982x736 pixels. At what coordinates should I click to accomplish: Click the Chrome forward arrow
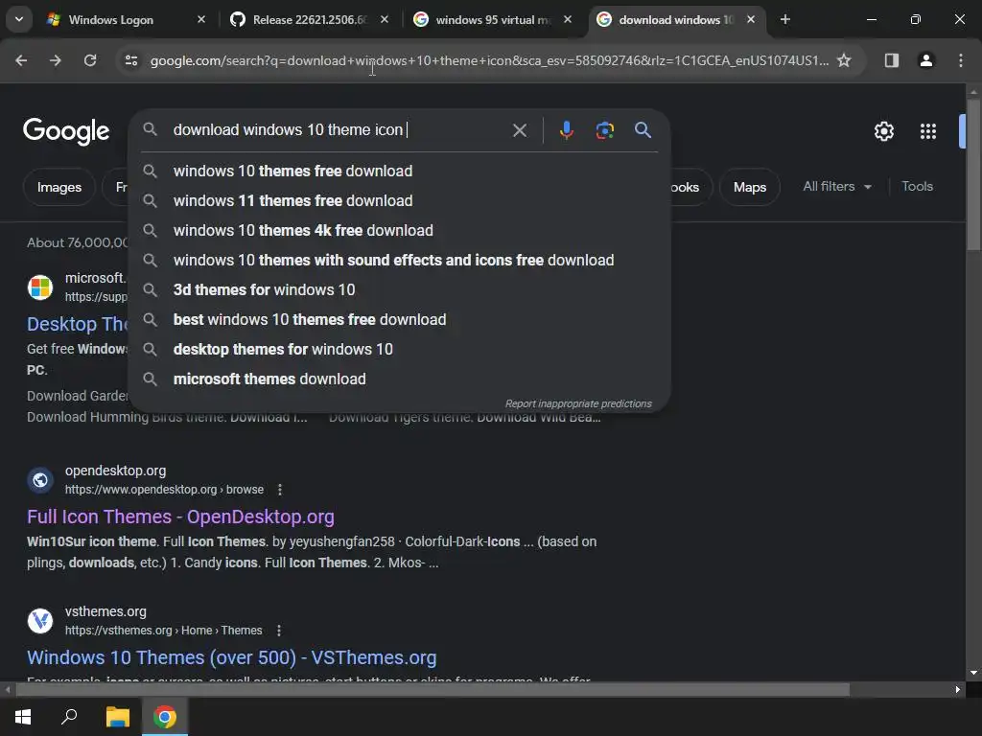(x=55, y=60)
